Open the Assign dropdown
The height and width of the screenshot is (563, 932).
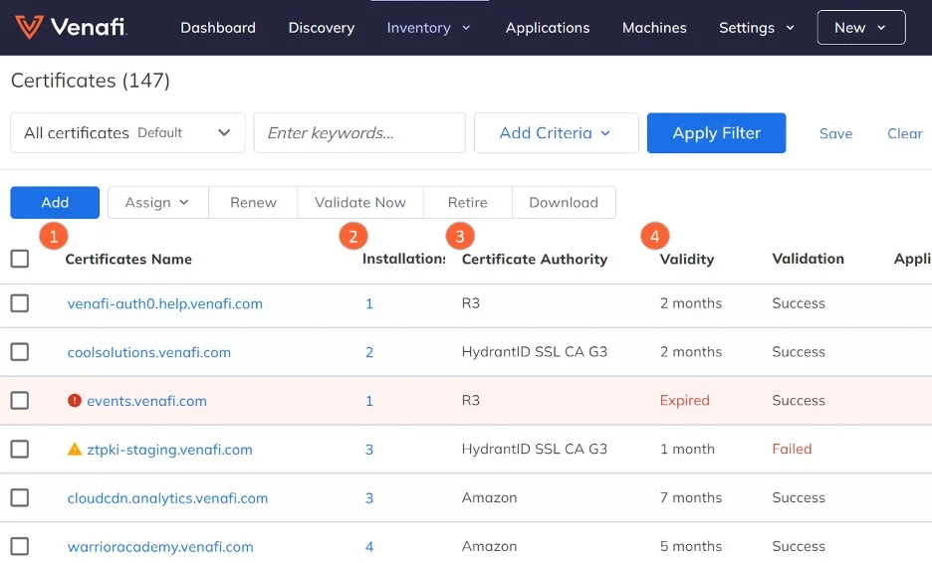pos(157,203)
